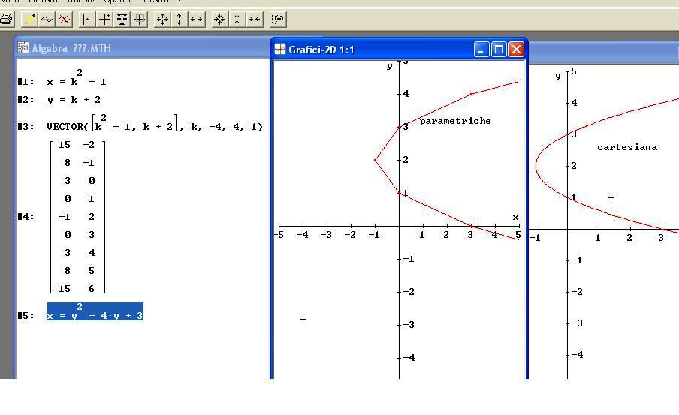Click the vertical zoom-out arrows icon

click(x=237, y=19)
